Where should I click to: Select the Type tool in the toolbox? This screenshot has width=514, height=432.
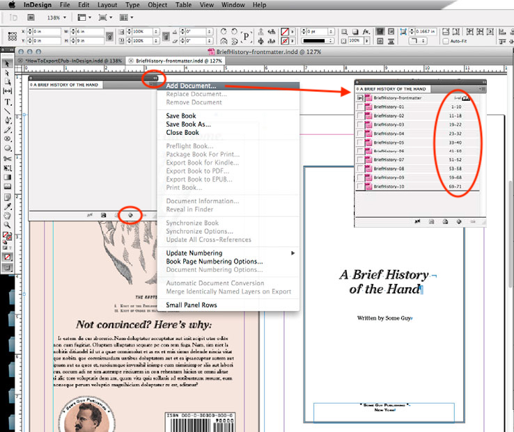click(x=8, y=102)
